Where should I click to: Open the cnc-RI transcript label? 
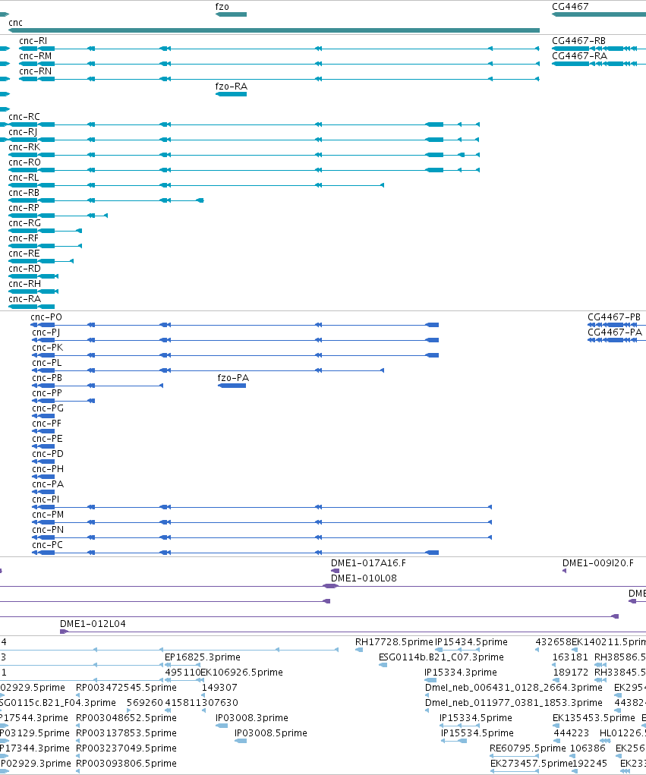tap(33, 41)
